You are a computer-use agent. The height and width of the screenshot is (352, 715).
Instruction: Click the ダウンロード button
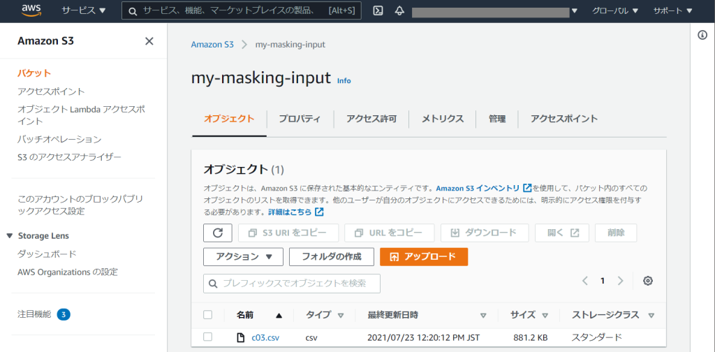pos(485,233)
